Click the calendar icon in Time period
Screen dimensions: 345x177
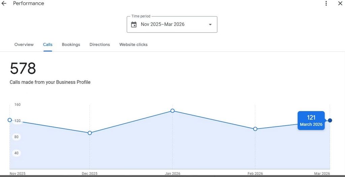point(134,25)
